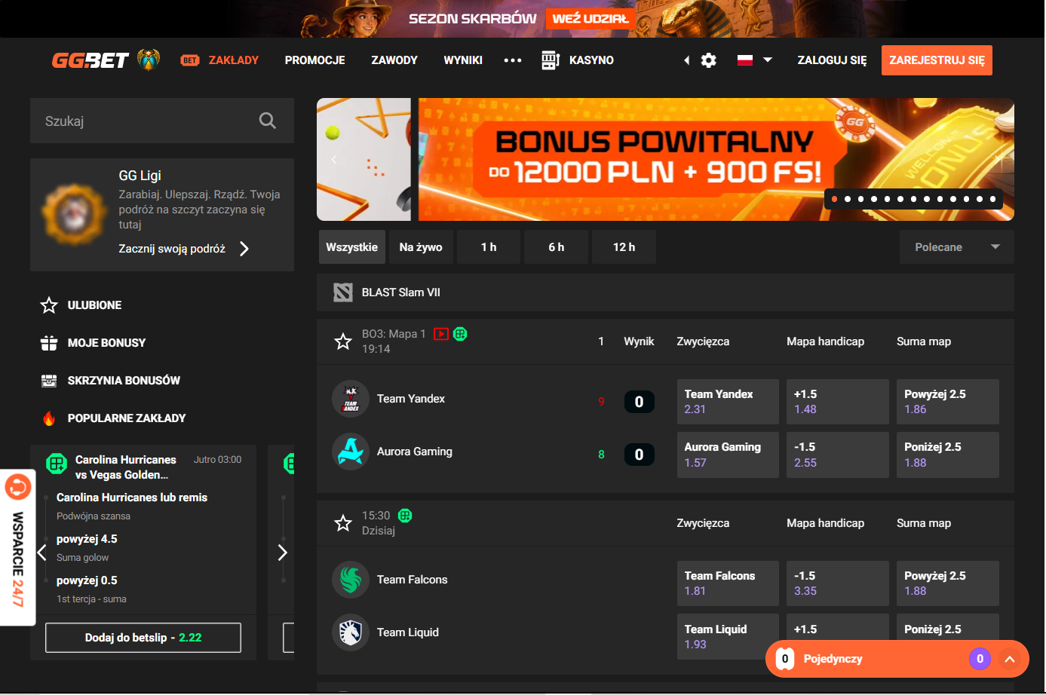Go to previous popular bet card
1046x695 pixels.
tap(41, 553)
